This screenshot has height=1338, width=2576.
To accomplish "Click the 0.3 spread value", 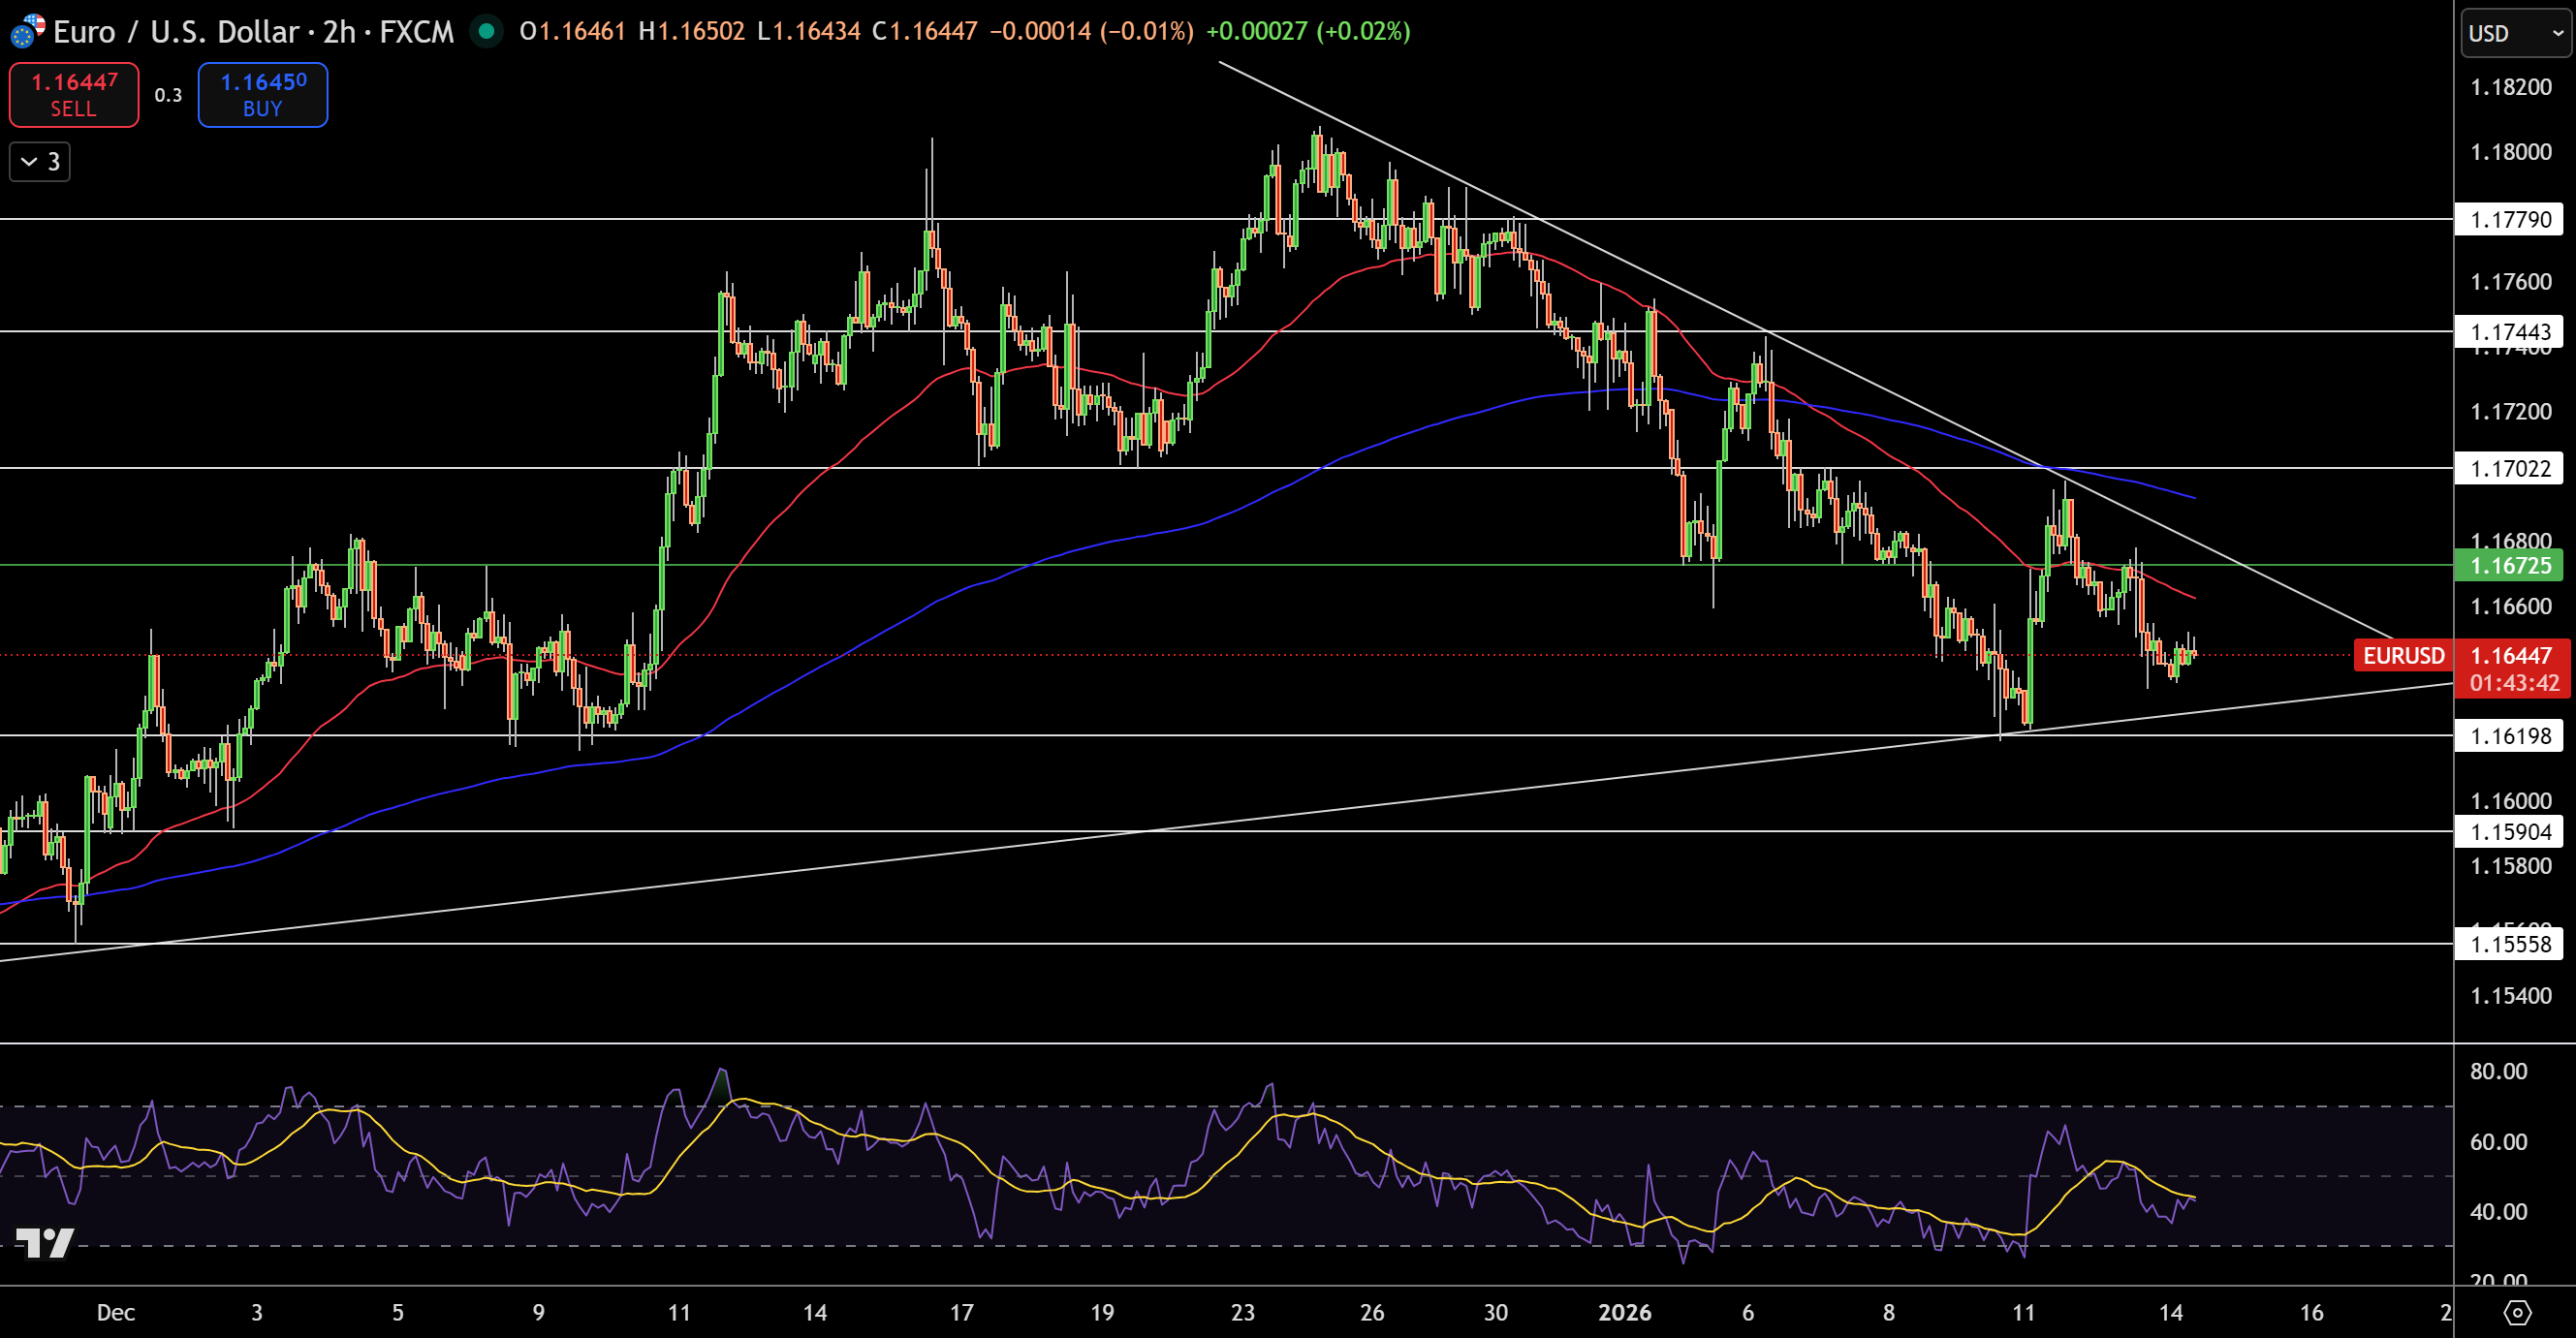I will click(x=168, y=95).
